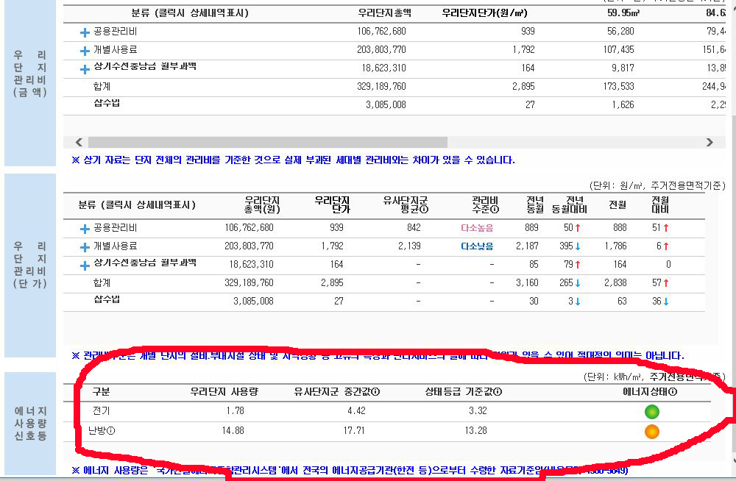
Task: Click the horizontal scrollbar right arrow
Action: [x=710, y=143]
